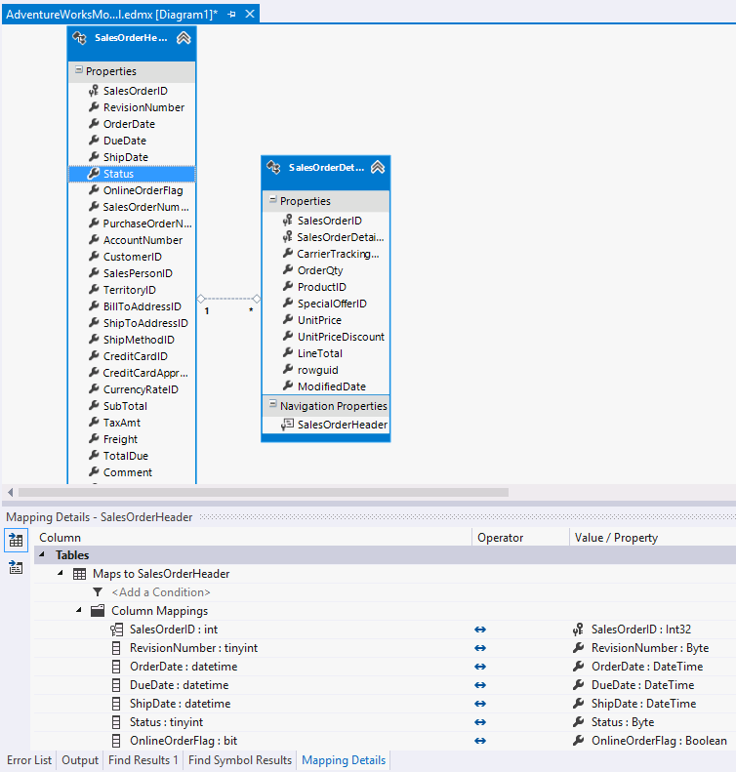Select ProductID property in SalesOrderDetail
736x772 pixels.
pyautogui.click(x=321, y=287)
